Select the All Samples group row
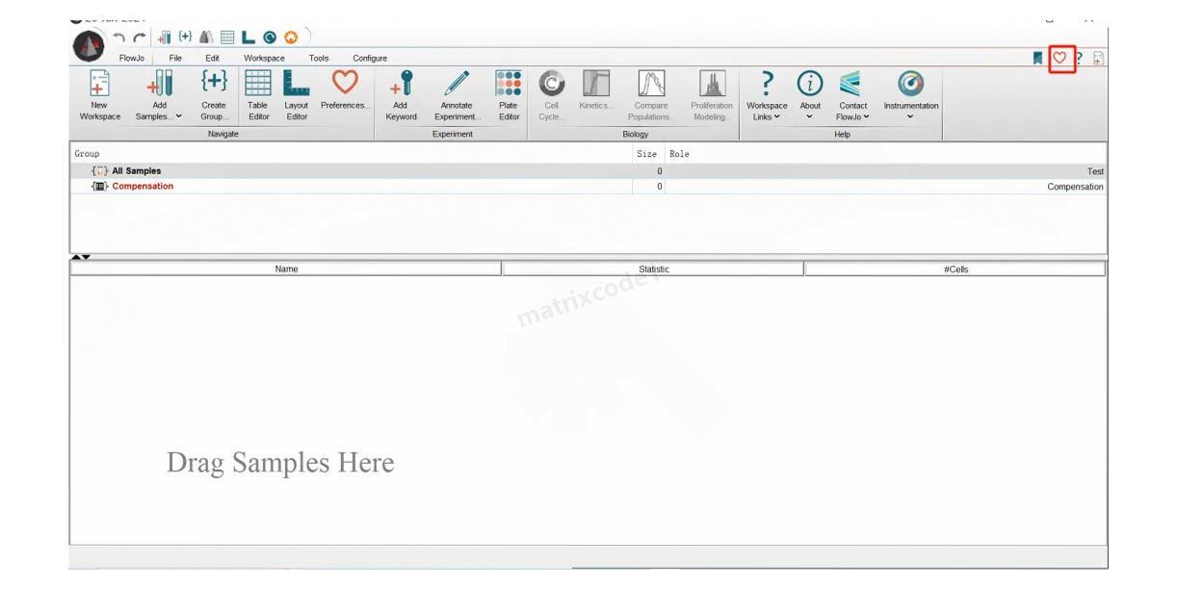The image size is (1177, 590). 588,171
